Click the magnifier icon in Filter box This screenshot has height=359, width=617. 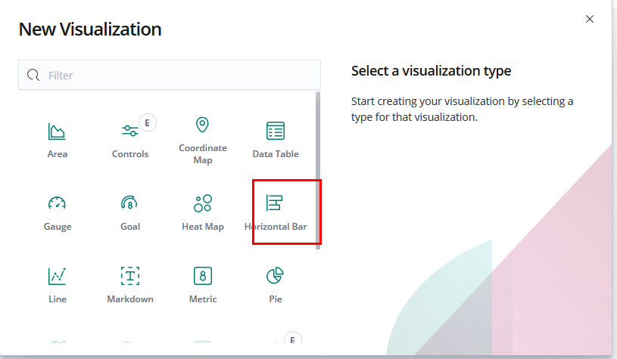click(x=33, y=75)
